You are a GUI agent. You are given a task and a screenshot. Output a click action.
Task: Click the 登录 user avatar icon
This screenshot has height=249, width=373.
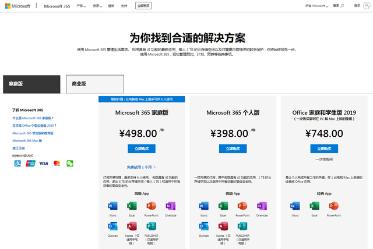pyautogui.click(x=367, y=5)
